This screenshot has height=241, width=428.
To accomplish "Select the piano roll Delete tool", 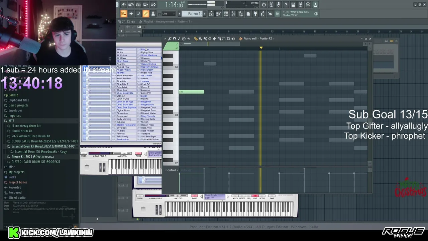I will coord(210,39).
